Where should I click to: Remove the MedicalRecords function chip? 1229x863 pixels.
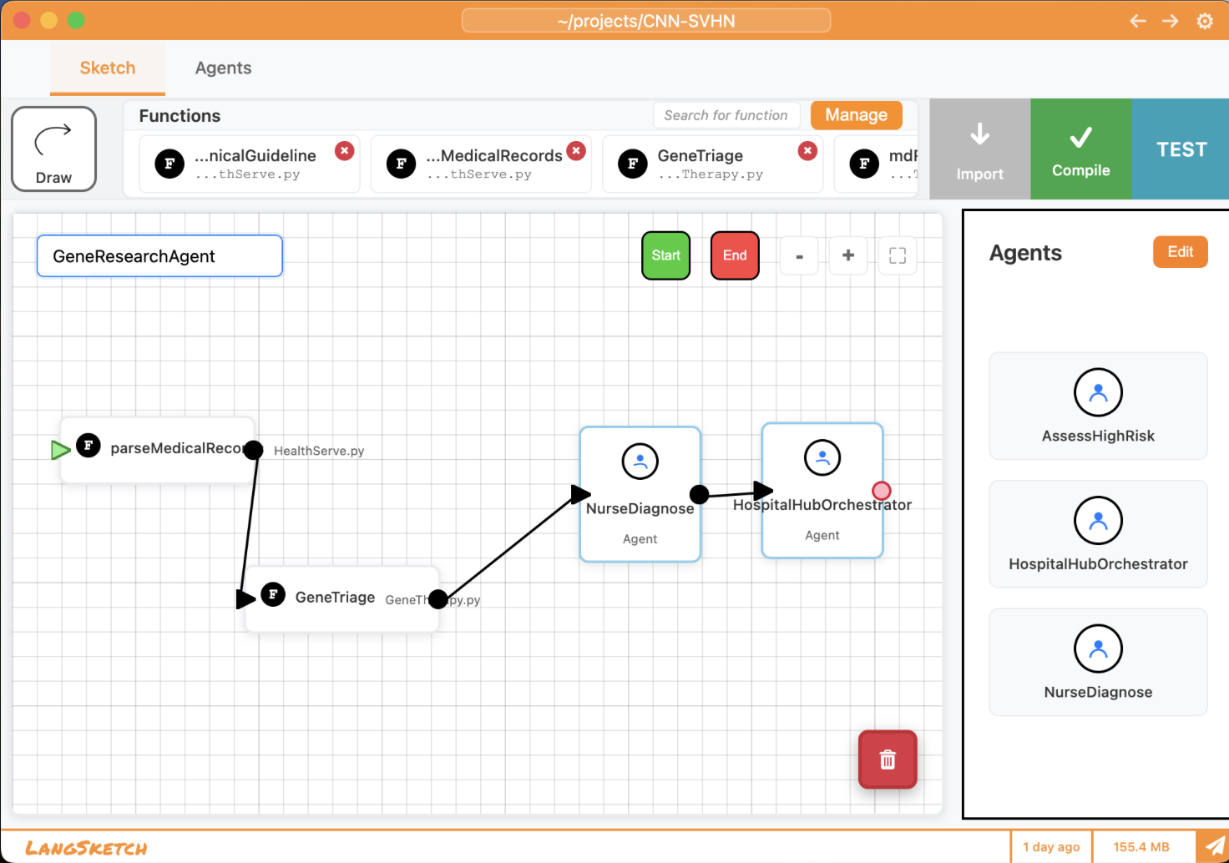click(x=576, y=150)
